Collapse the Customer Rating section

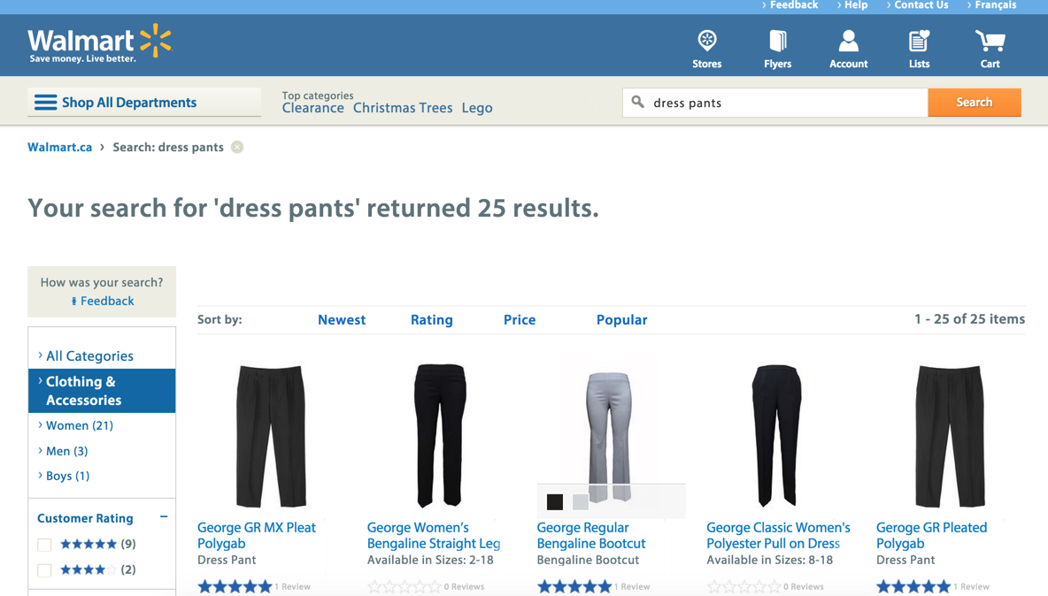(x=164, y=517)
